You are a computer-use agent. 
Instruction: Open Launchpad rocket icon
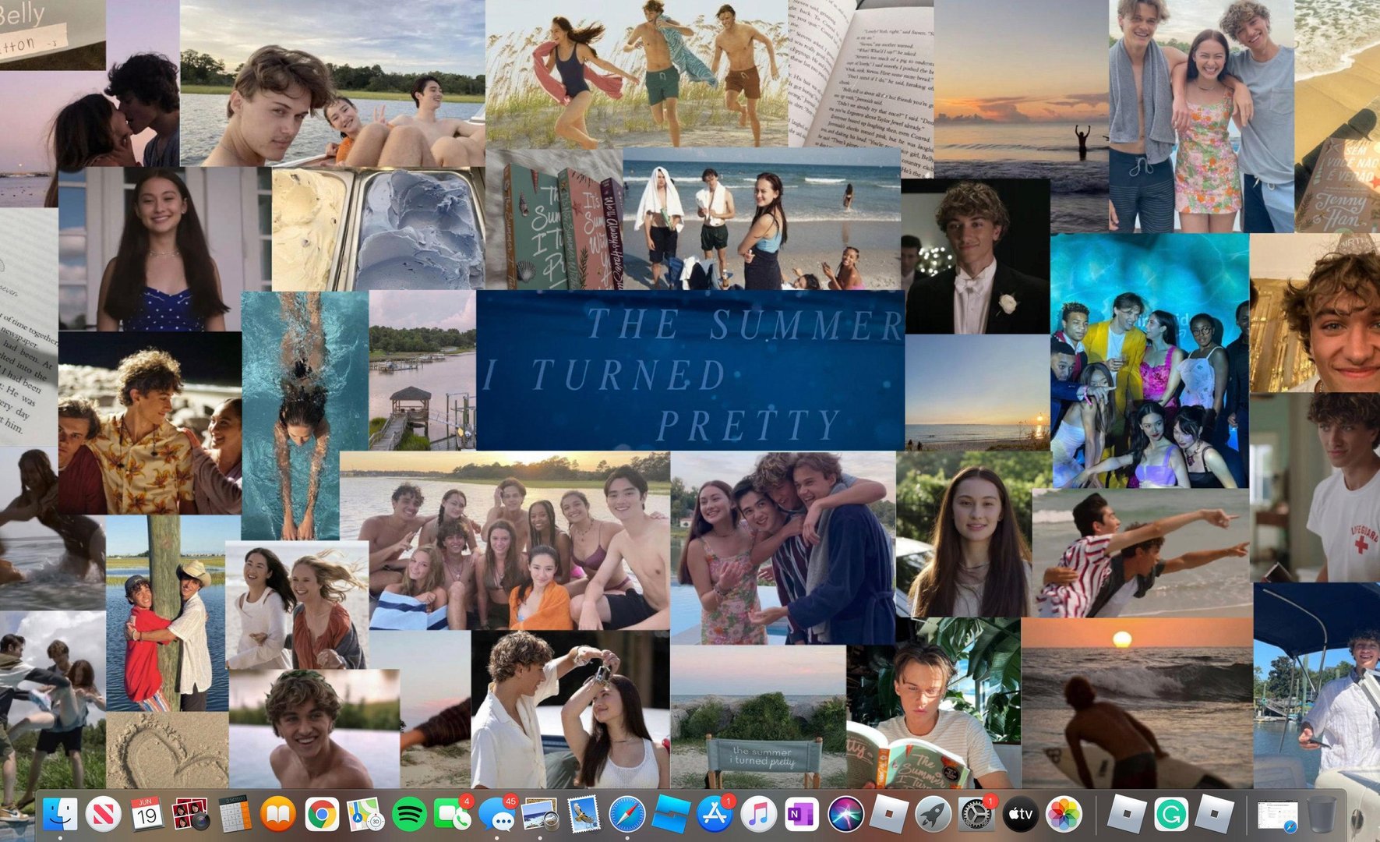tap(932, 815)
